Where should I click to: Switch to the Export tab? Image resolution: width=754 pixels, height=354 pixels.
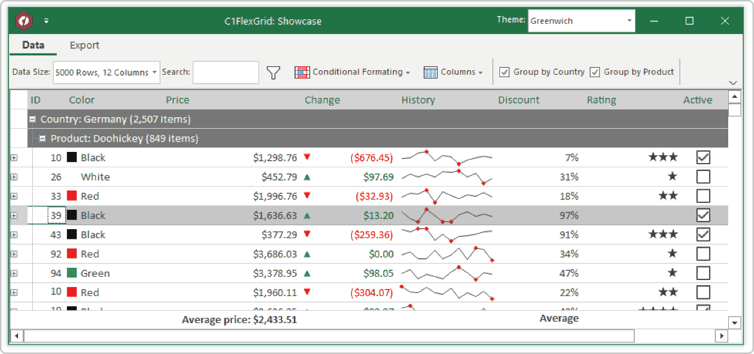click(84, 45)
